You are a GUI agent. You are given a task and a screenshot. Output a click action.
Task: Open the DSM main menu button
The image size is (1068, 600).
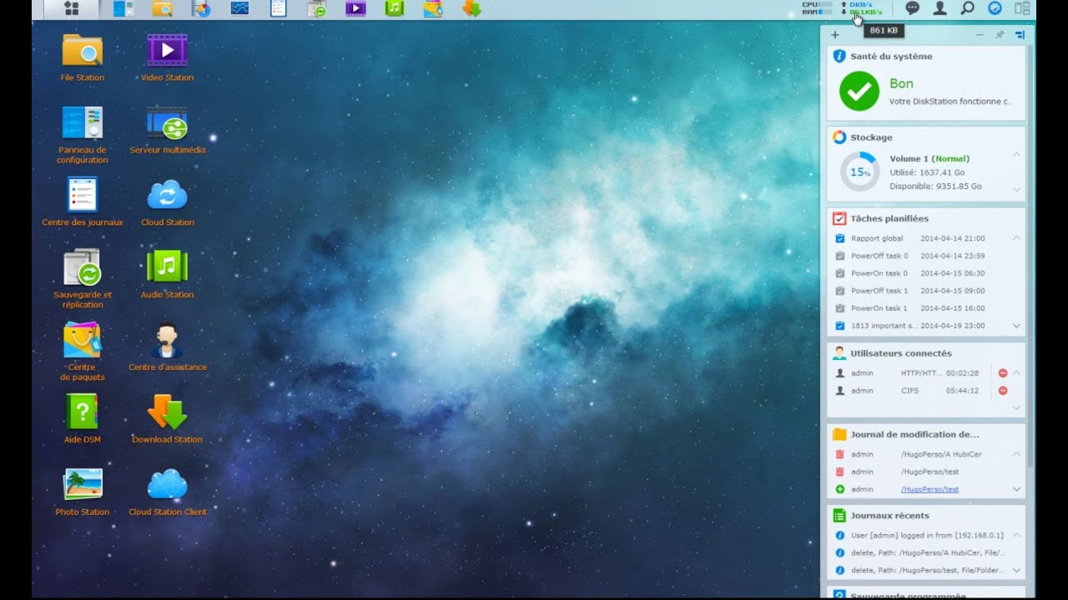tap(71, 9)
